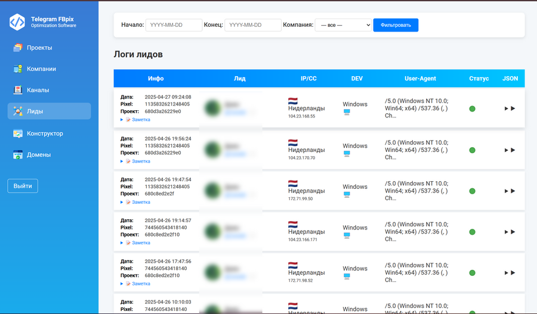Click green status dot in 17:47:56 row
537x314 pixels.
tap(472, 273)
